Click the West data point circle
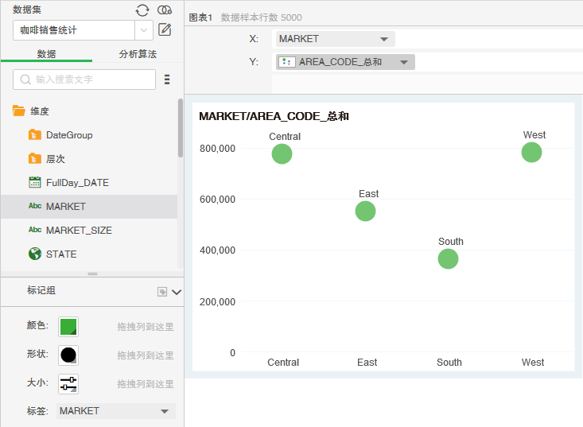This screenshot has height=427, width=583. (x=531, y=152)
